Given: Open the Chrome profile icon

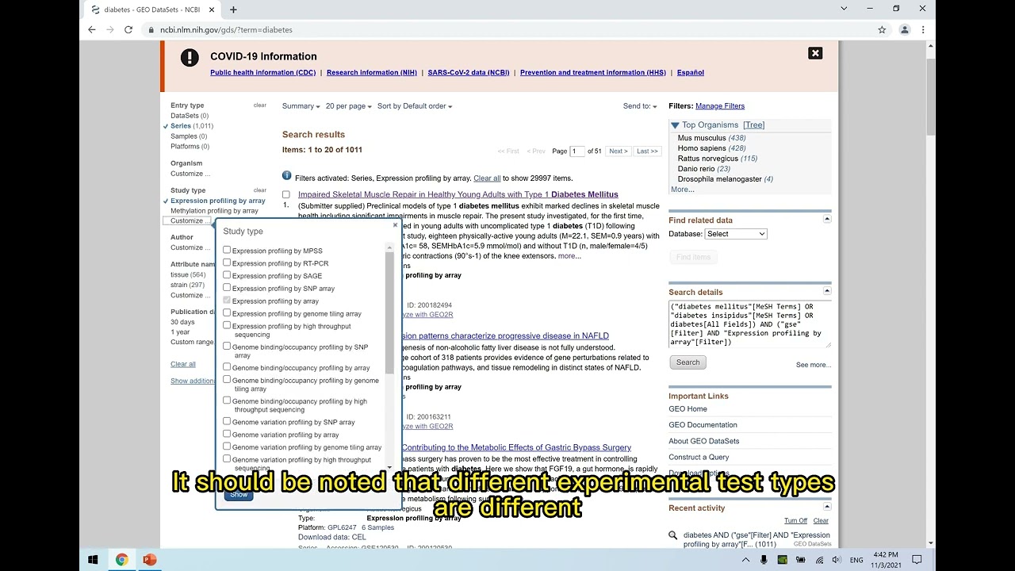Looking at the screenshot, I should coord(905,29).
